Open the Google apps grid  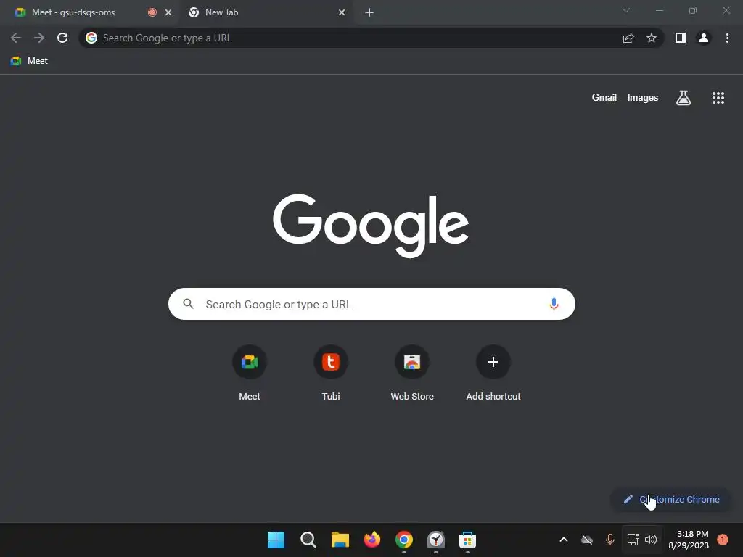point(718,98)
